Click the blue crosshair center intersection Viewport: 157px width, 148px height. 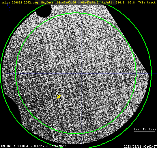pyautogui.click(x=81, y=73)
